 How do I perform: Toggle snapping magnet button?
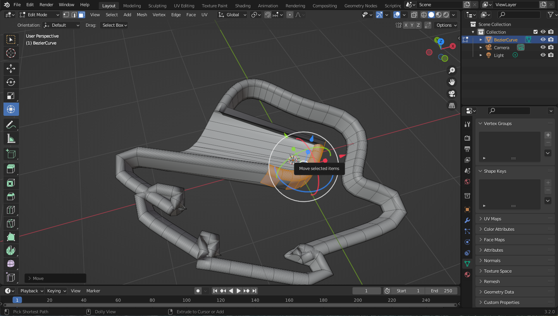268,15
